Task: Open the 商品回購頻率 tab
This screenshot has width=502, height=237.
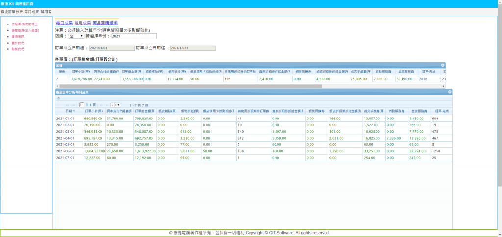Action: point(105,23)
